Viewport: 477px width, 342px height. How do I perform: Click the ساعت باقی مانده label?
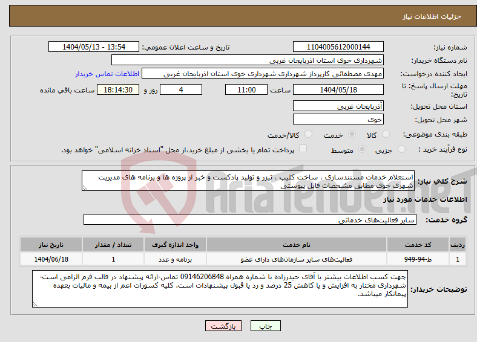pyautogui.click(x=67, y=90)
